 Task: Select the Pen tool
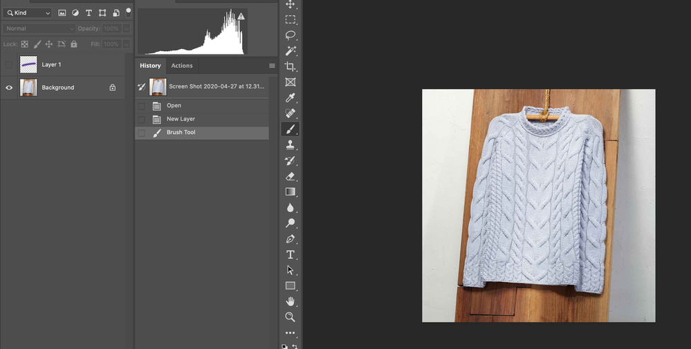tap(290, 239)
